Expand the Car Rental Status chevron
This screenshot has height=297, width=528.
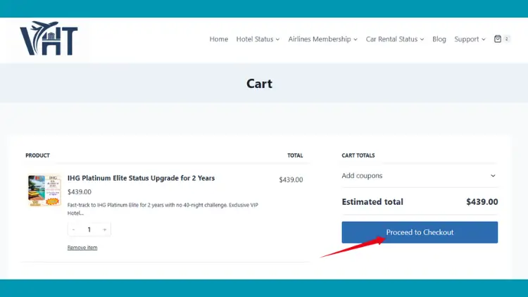(422, 39)
